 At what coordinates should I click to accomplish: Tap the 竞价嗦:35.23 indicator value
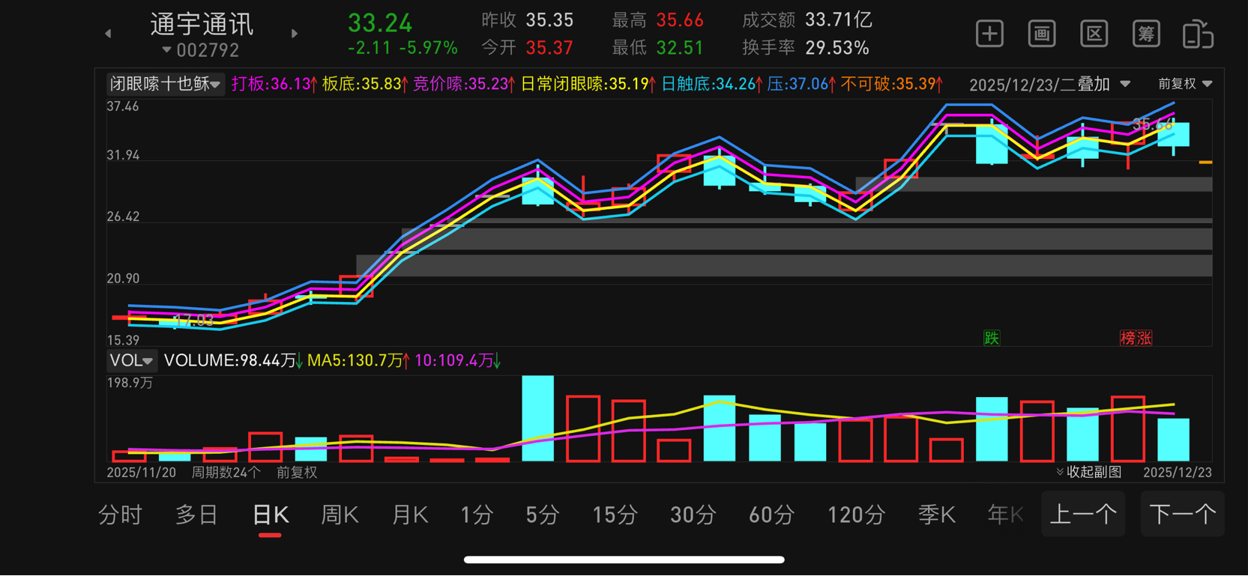tap(464, 84)
